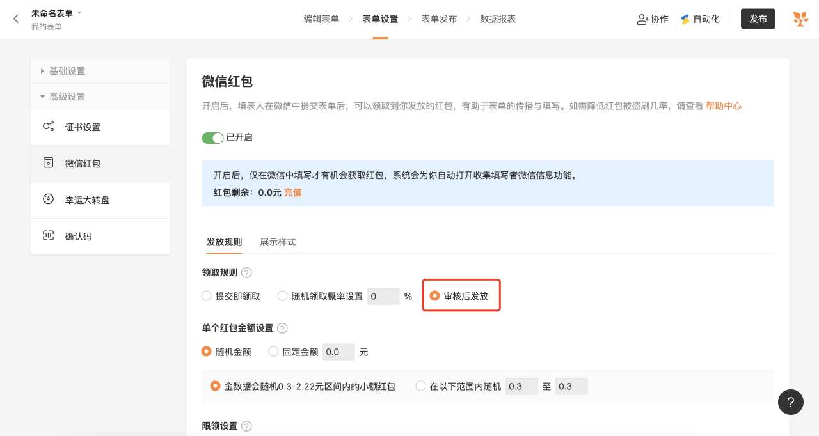Open 确认码 in sidebar
Screen dimensions: 819x436
[100, 237]
